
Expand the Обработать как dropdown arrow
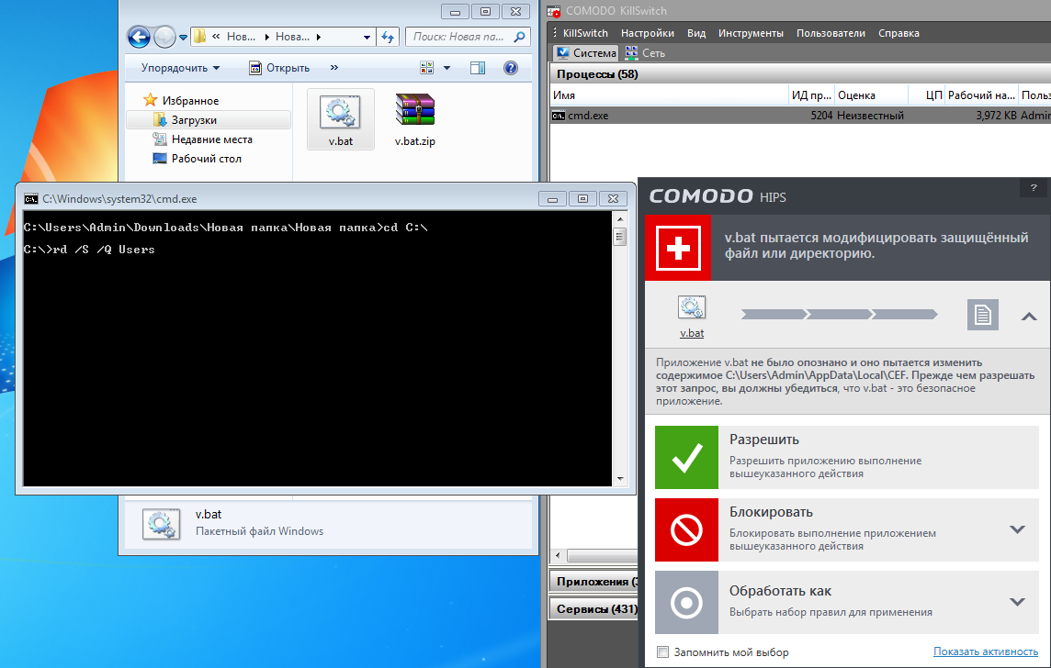1018,602
